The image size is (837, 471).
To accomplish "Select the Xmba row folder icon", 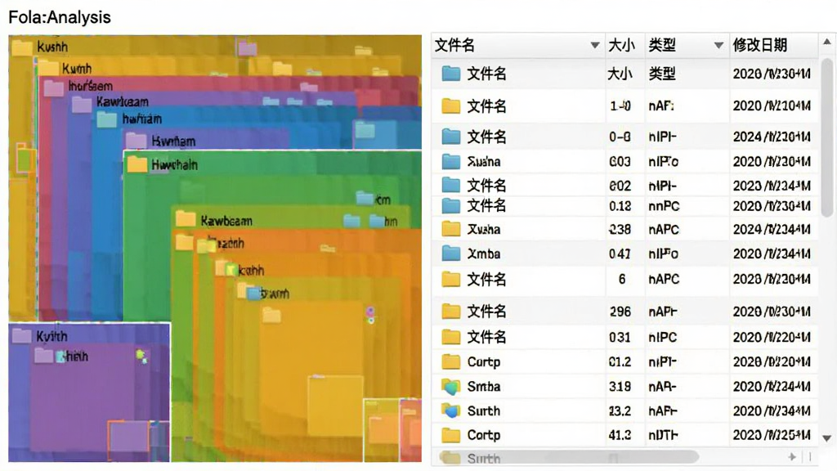I will click(451, 253).
